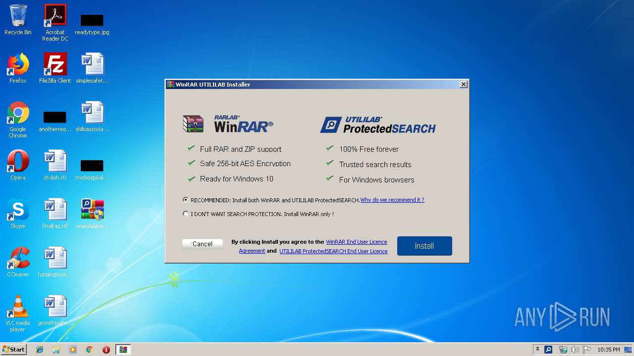Select the fundingtook... document icon
This screenshot has height=356, width=634.
(x=55, y=262)
